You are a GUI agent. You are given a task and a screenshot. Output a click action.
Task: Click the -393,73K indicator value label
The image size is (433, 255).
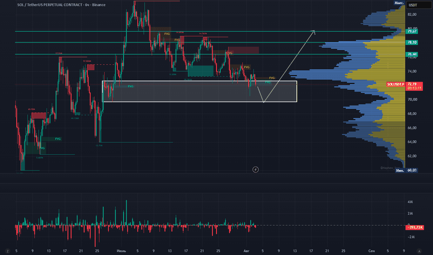(414, 227)
